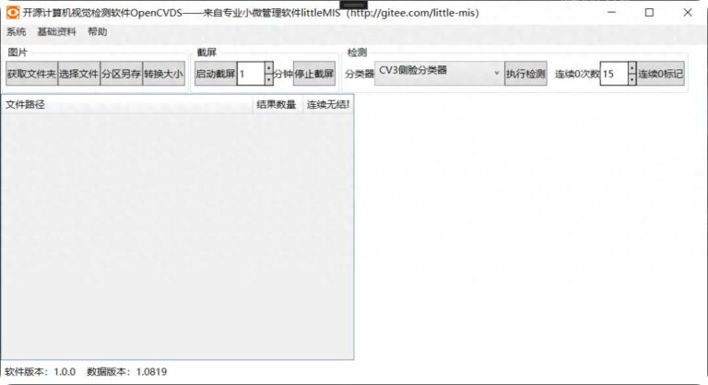Decrease the 连续0次数 count spinner
The image size is (708, 385).
tap(631, 80)
